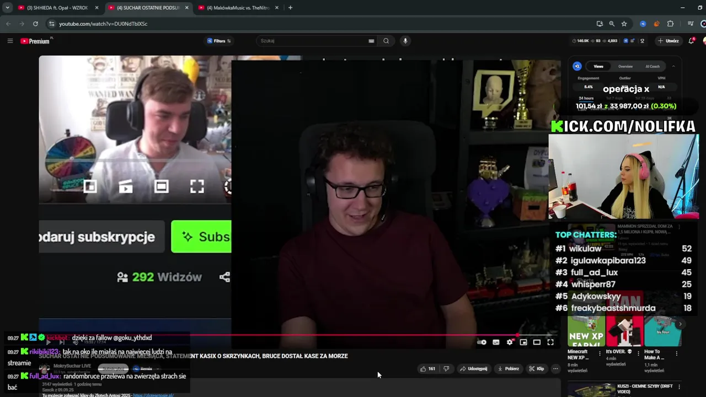Open the tab search dropdown arrow
Image resolution: width=706 pixels, height=397 pixels.
[x=7, y=8]
